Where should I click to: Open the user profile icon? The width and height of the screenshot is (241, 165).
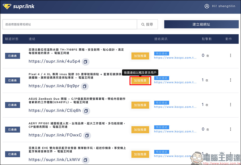207,6
